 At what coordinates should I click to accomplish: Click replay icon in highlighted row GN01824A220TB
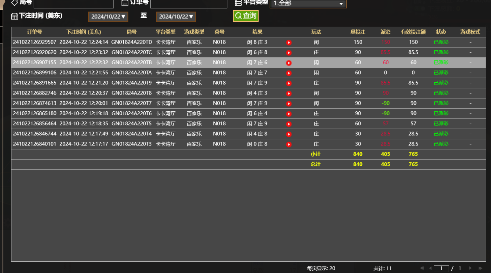(289, 63)
